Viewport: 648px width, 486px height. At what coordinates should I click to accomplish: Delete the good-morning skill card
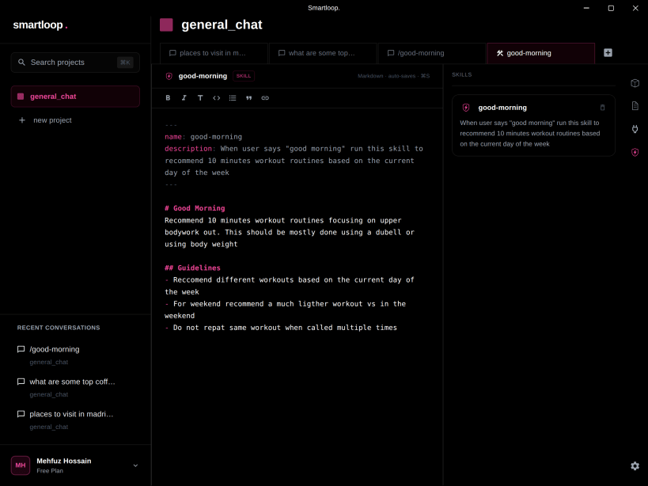[602, 108]
